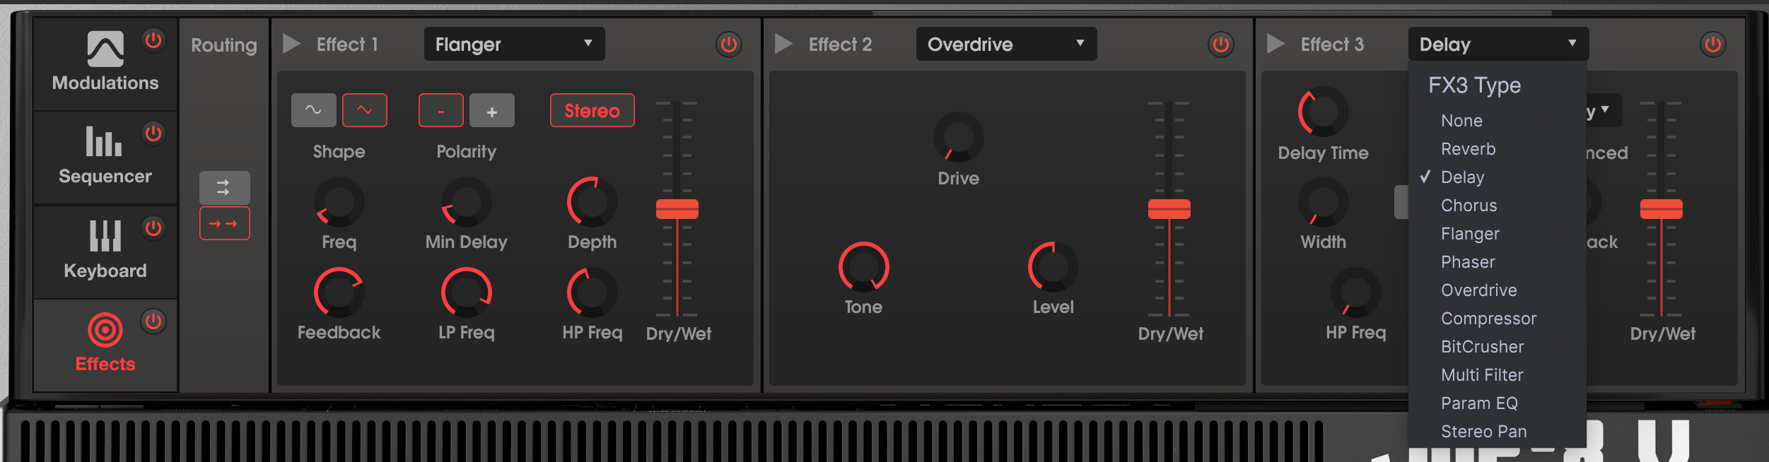Click the Delay Time knob
1769x462 pixels.
pos(1324,112)
